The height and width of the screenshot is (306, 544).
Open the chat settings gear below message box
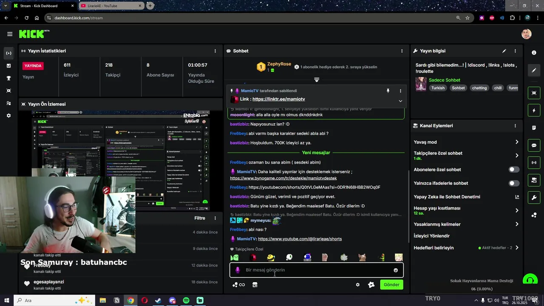(357, 285)
